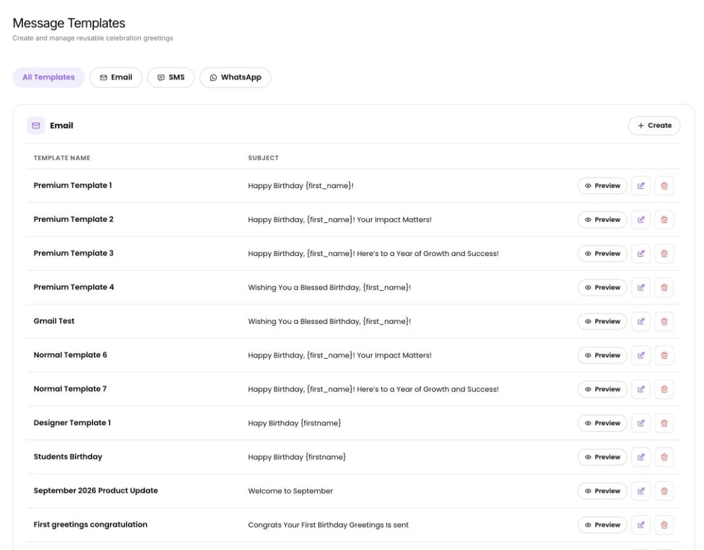704x550 pixels.
Task: Preview the Gmail Test template
Action: (602, 321)
